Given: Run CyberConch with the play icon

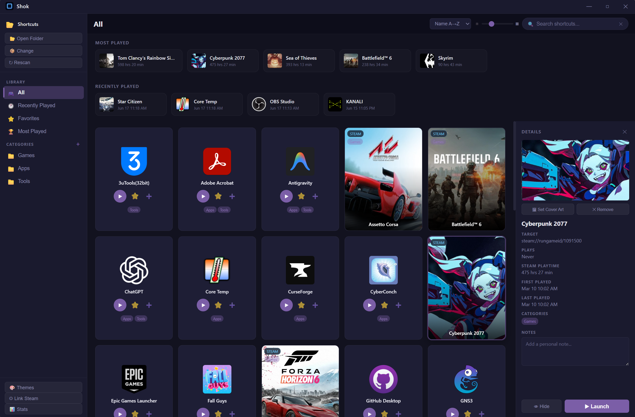Looking at the screenshot, I should pos(369,305).
